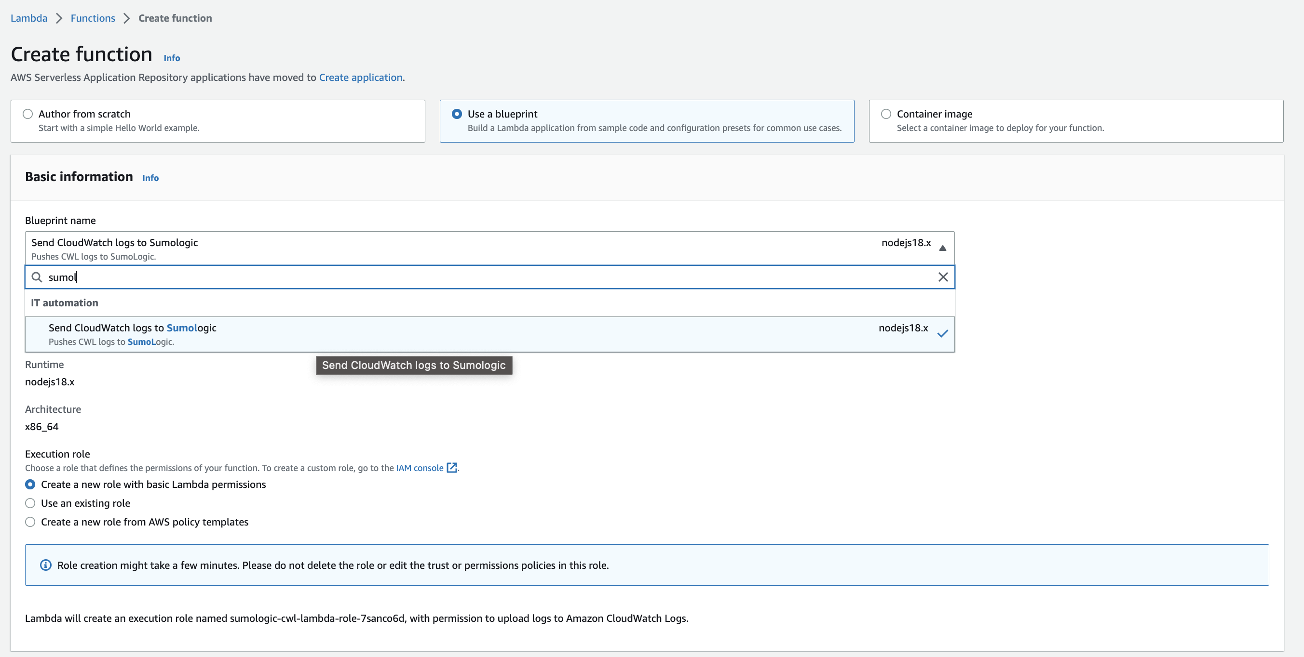Click the checkmark on selected Sumologic blueprint
1304x657 pixels.
tap(942, 334)
